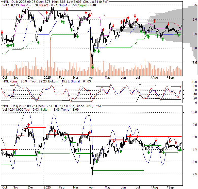Click the Sup-2 = 8.48 legend value
Image resolution: width=198 pixels, height=189 pixels.
87,5
